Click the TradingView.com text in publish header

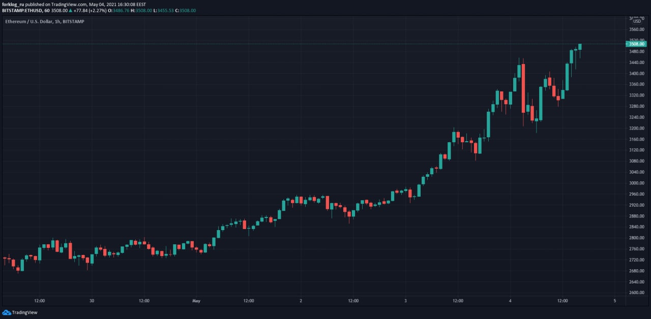click(68, 4)
